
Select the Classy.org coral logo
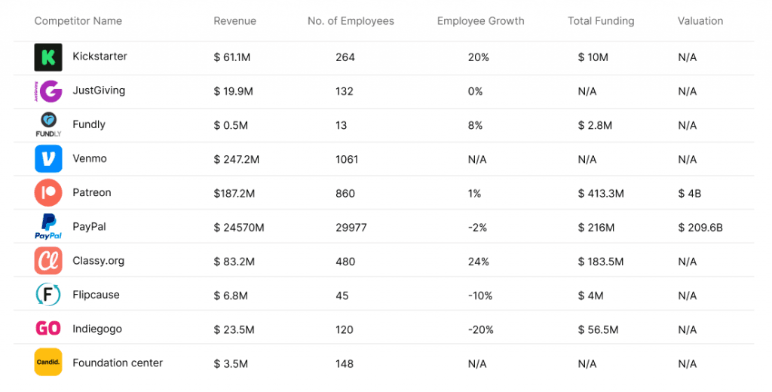point(47,261)
